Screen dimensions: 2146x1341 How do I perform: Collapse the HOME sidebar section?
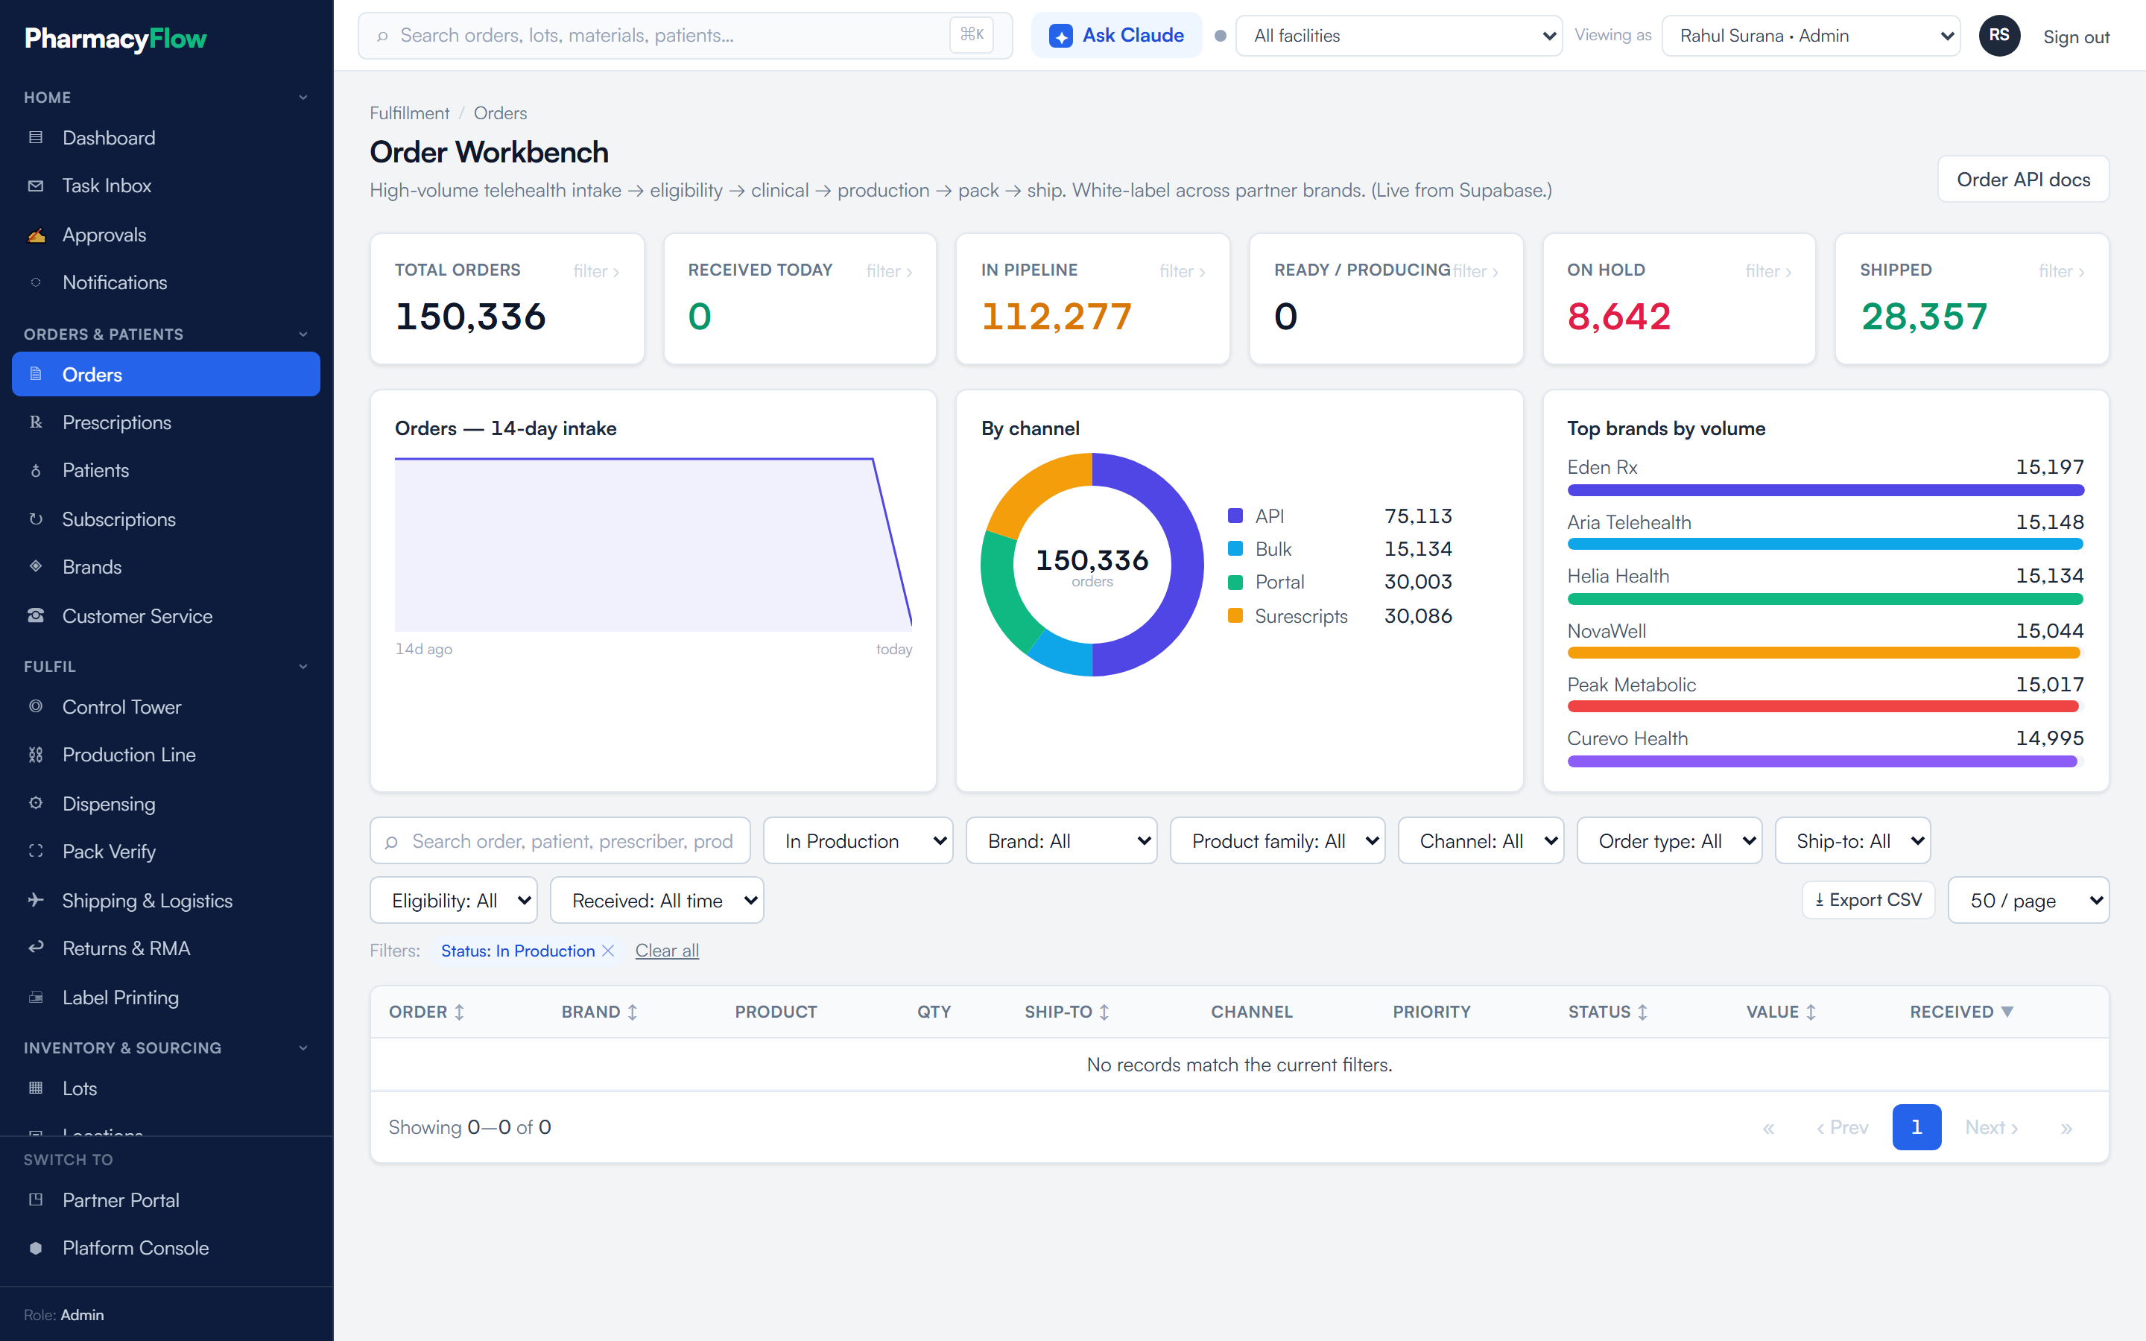tap(303, 98)
